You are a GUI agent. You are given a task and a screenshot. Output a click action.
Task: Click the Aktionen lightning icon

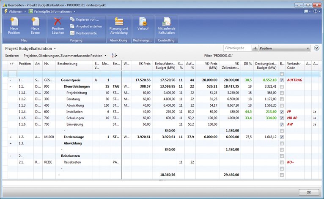pyautogui.click(x=6, y=11)
